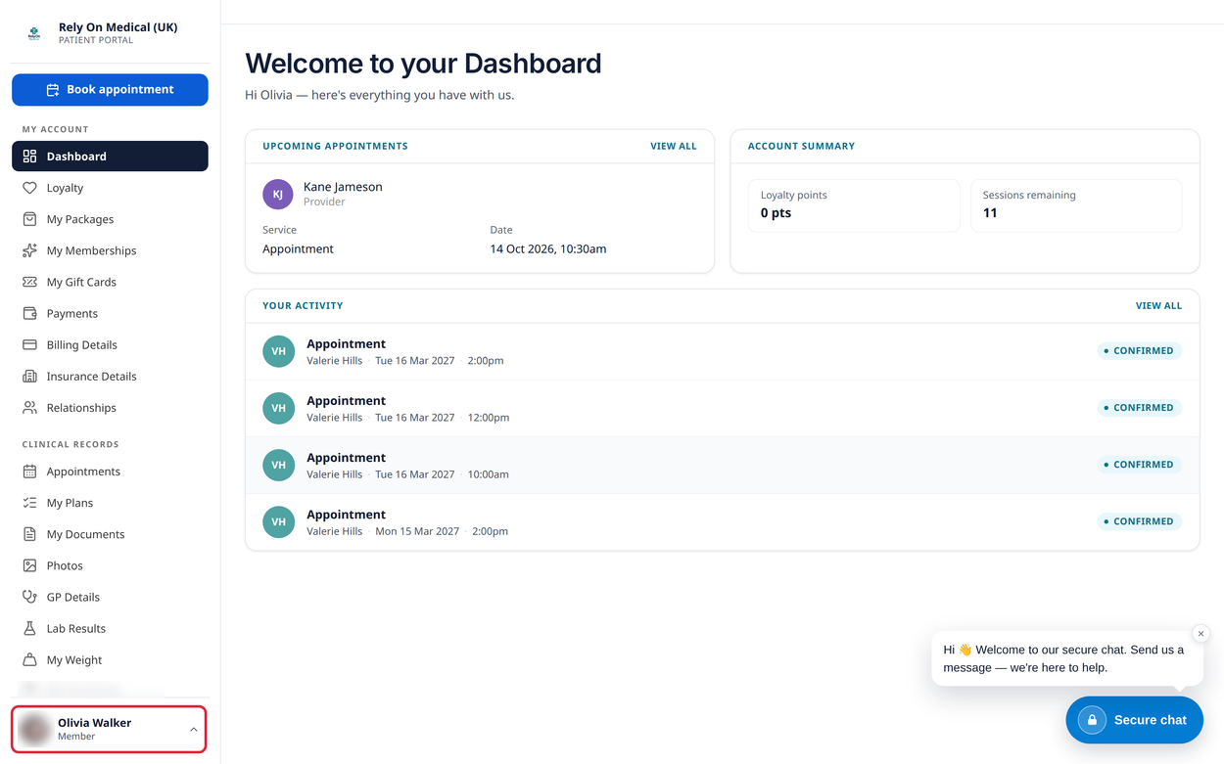The image size is (1224, 764).
Task: Open the Sessions remaining card
Action: coord(1076,205)
